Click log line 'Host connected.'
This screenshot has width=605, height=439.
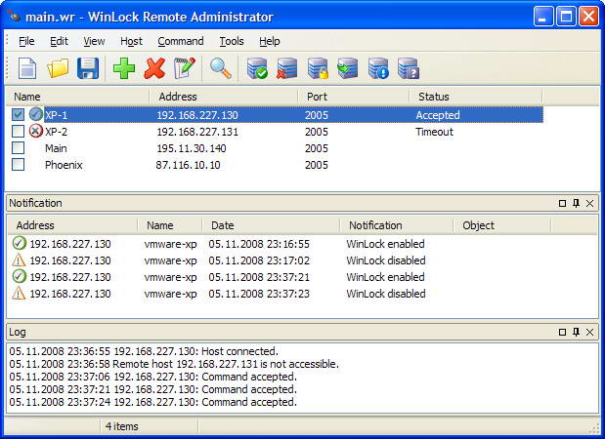click(144, 351)
